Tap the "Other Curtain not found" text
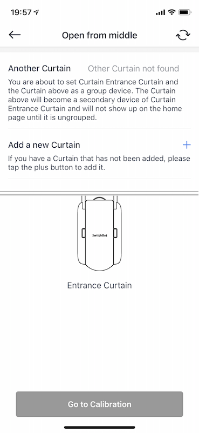The width and height of the screenshot is (199, 433). click(x=134, y=69)
